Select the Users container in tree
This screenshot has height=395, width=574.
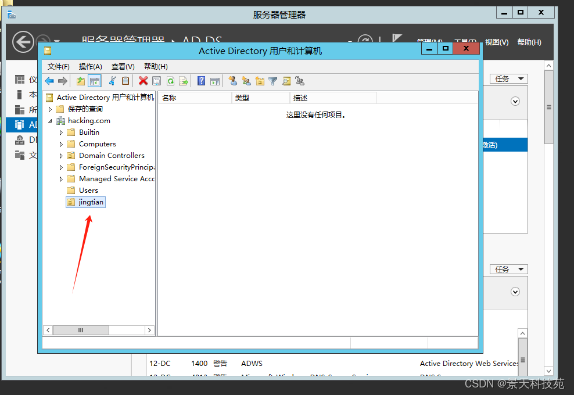pyautogui.click(x=88, y=191)
